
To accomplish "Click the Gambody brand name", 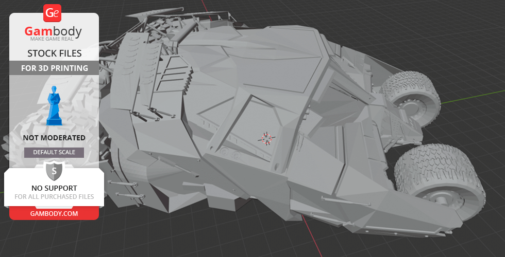I will tap(53, 31).
